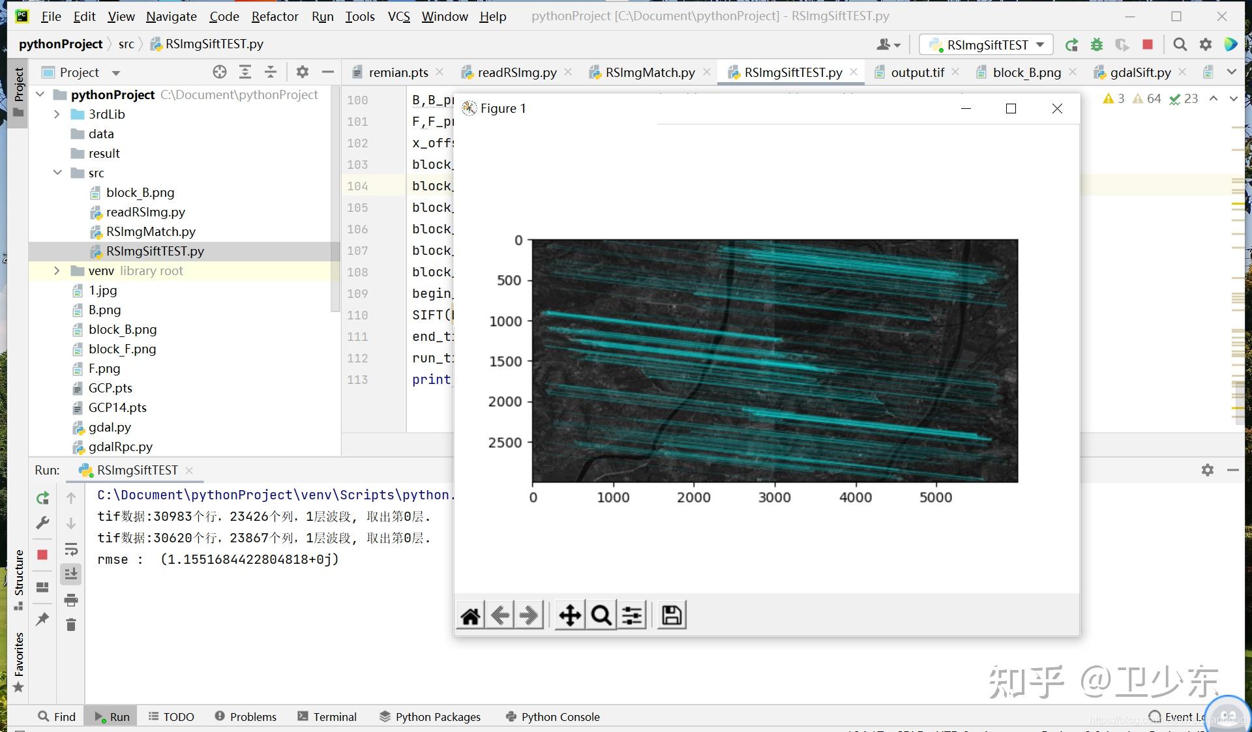Pin the Run tab with pin icon
The width and height of the screenshot is (1252, 732).
coord(42,619)
